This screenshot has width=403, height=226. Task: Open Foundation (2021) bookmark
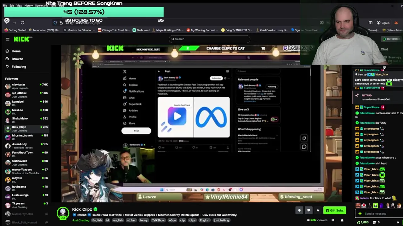click(44, 30)
